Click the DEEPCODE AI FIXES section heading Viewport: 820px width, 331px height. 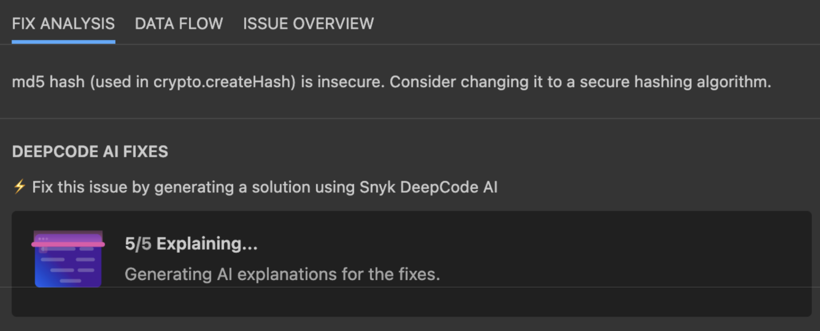90,151
